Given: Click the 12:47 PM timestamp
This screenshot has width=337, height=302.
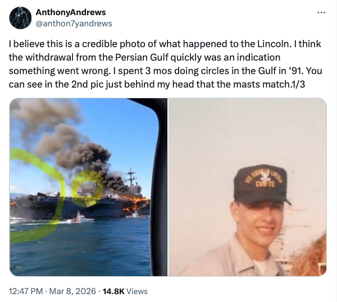Looking at the screenshot, I should click(25, 291).
